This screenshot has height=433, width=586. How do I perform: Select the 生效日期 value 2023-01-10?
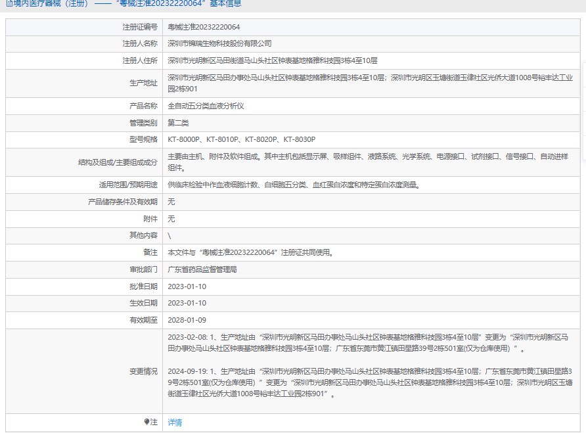click(x=187, y=303)
